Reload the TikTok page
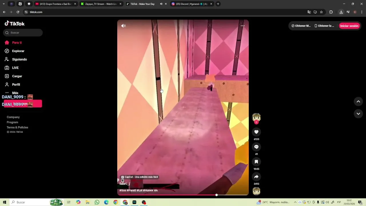 point(18,12)
